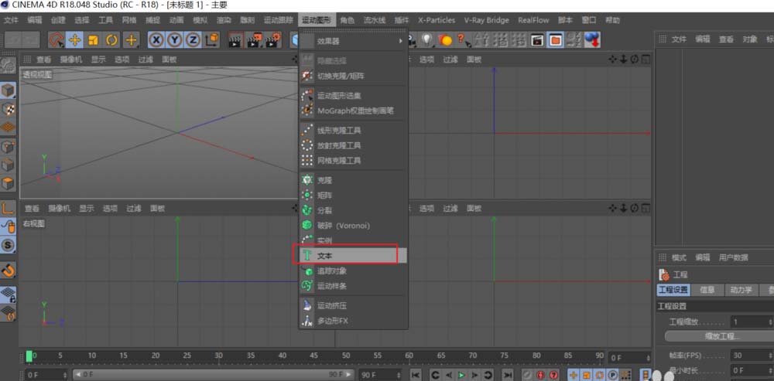Open the 文件 menu in menu bar

click(x=11, y=20)
